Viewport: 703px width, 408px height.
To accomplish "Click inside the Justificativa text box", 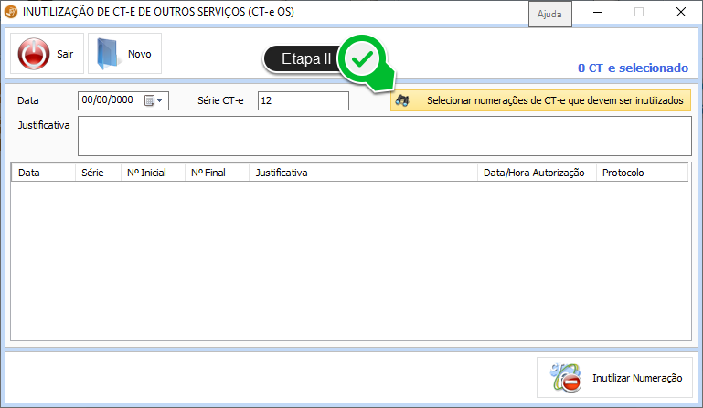I will (x=384, y=136).
